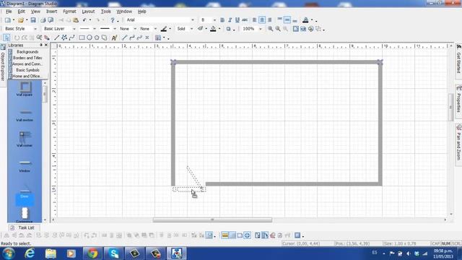Toggle Strikethrough (ABC) formatting
Screen dimensions: 462x260
pyautogui.click(x=245, y=20)
